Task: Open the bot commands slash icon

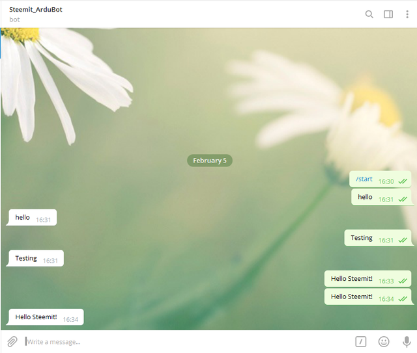Action: click(x=361, y=341)
